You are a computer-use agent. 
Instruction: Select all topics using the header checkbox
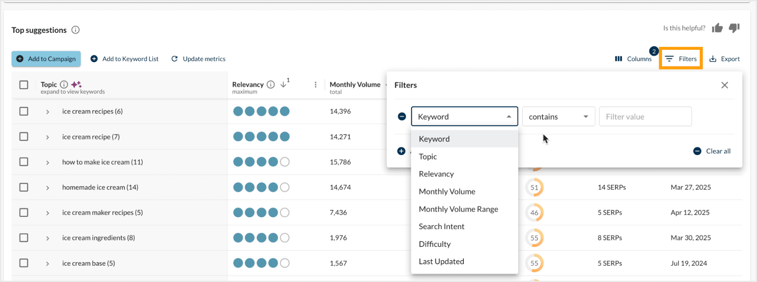(x=24, y=85)
